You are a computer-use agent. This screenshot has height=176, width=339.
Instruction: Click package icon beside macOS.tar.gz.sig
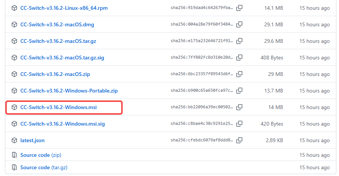pyautogui.click(x=14, y=58)
